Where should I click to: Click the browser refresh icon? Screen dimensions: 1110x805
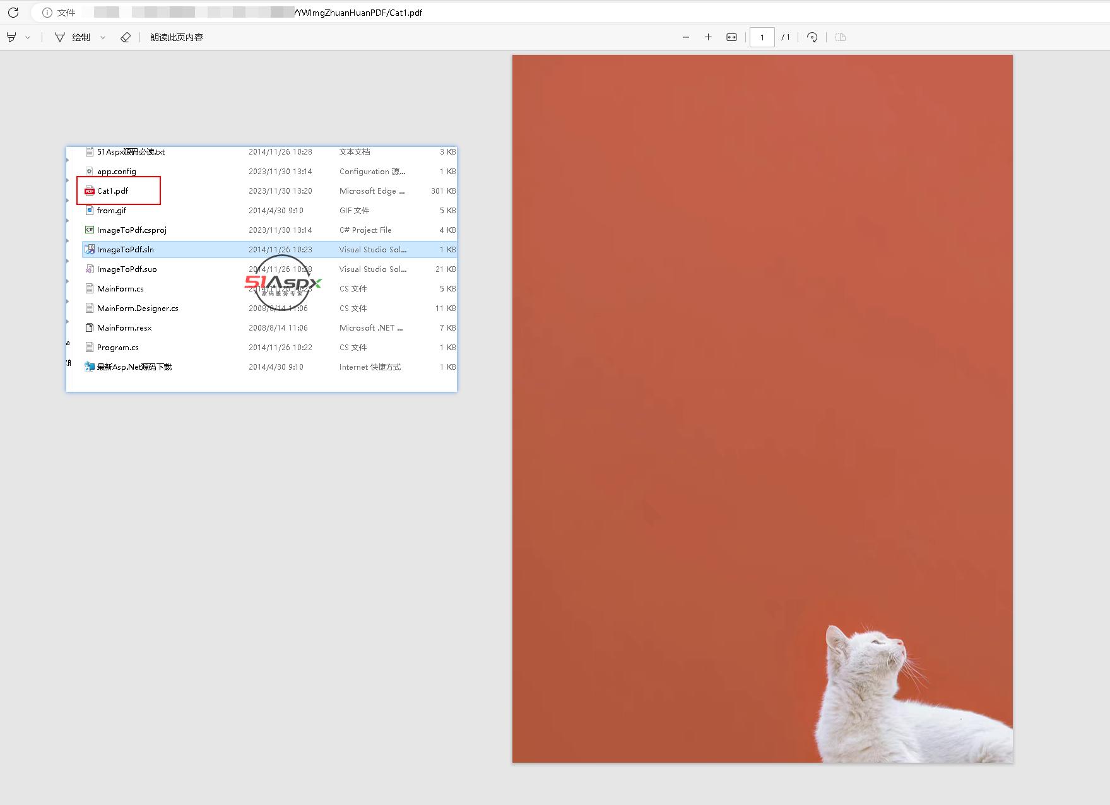pyautogui.click(x=13, y=13)
